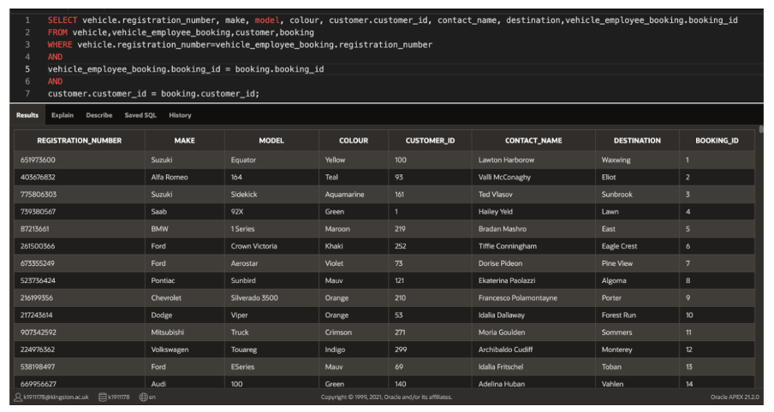774x412 pixels.
Task: Click the k1911178 workspace database icon
Action: 102,397
